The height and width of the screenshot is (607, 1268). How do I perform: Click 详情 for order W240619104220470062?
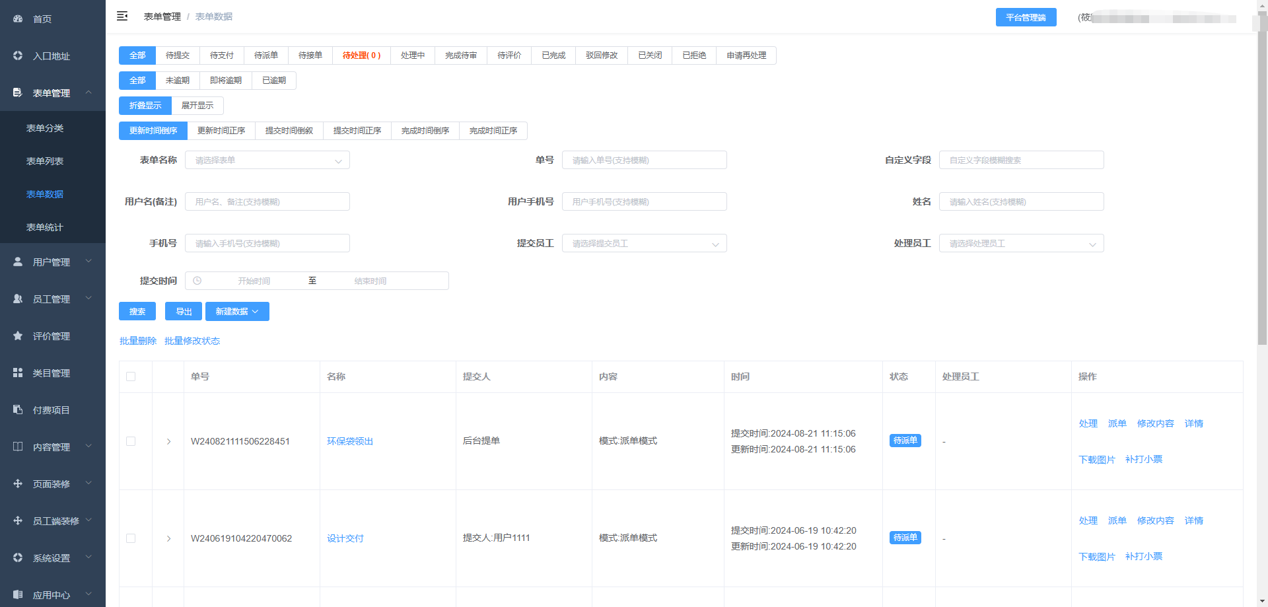click(x=1194, y=520)
